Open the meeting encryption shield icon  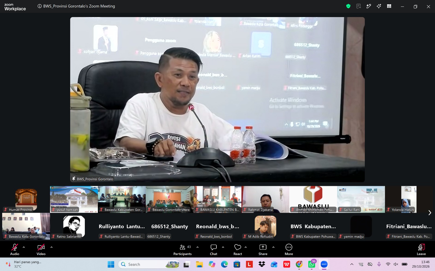(x=348, y=6)
